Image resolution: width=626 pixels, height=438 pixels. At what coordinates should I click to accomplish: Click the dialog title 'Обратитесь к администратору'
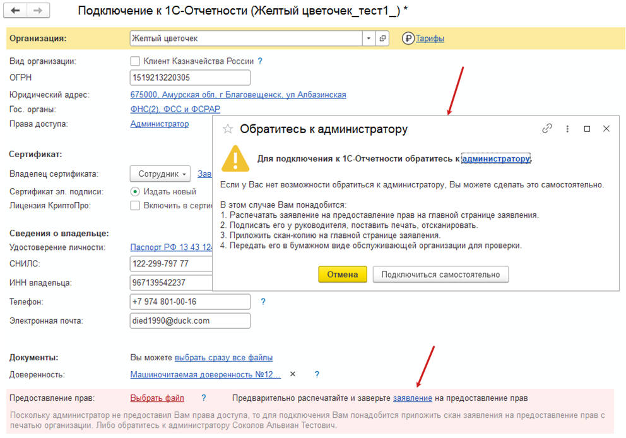324,129
